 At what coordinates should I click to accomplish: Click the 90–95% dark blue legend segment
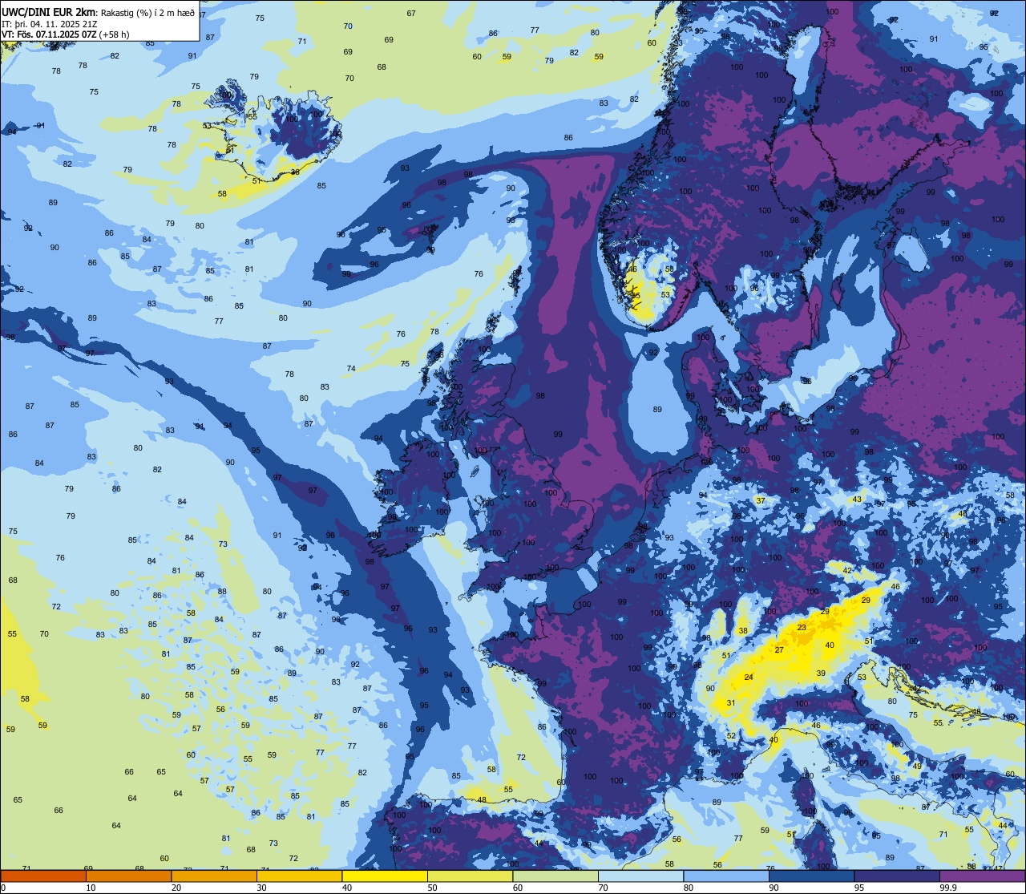(x=811, y=876)
